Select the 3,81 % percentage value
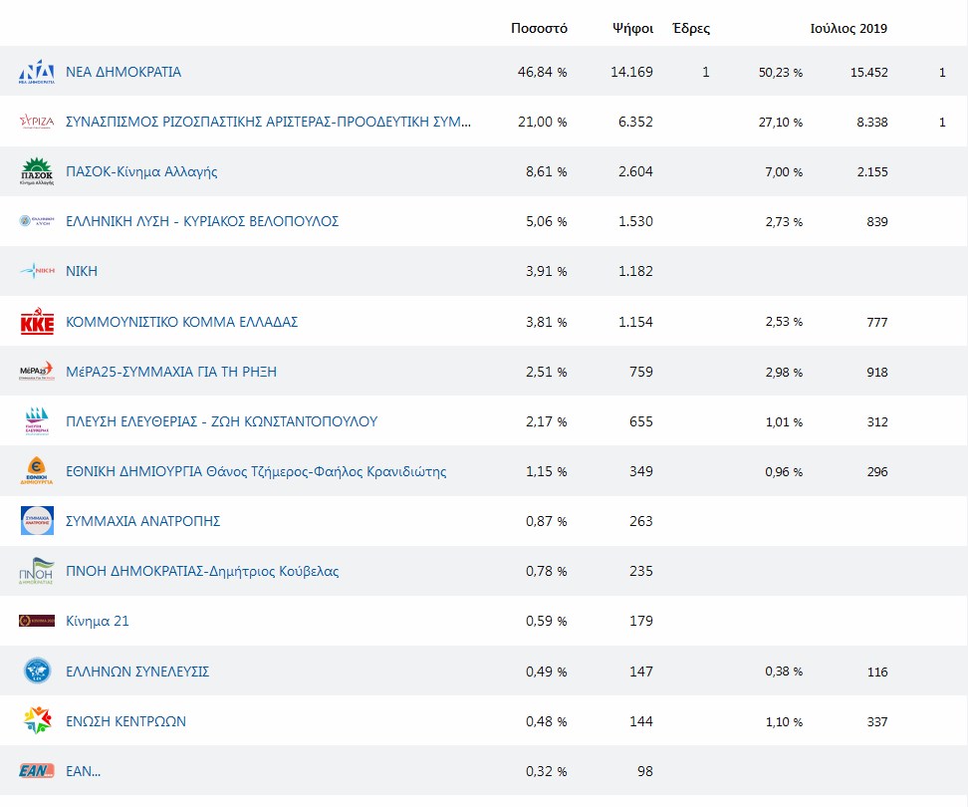This screenshot has height=807, width=968. point(547,323)
